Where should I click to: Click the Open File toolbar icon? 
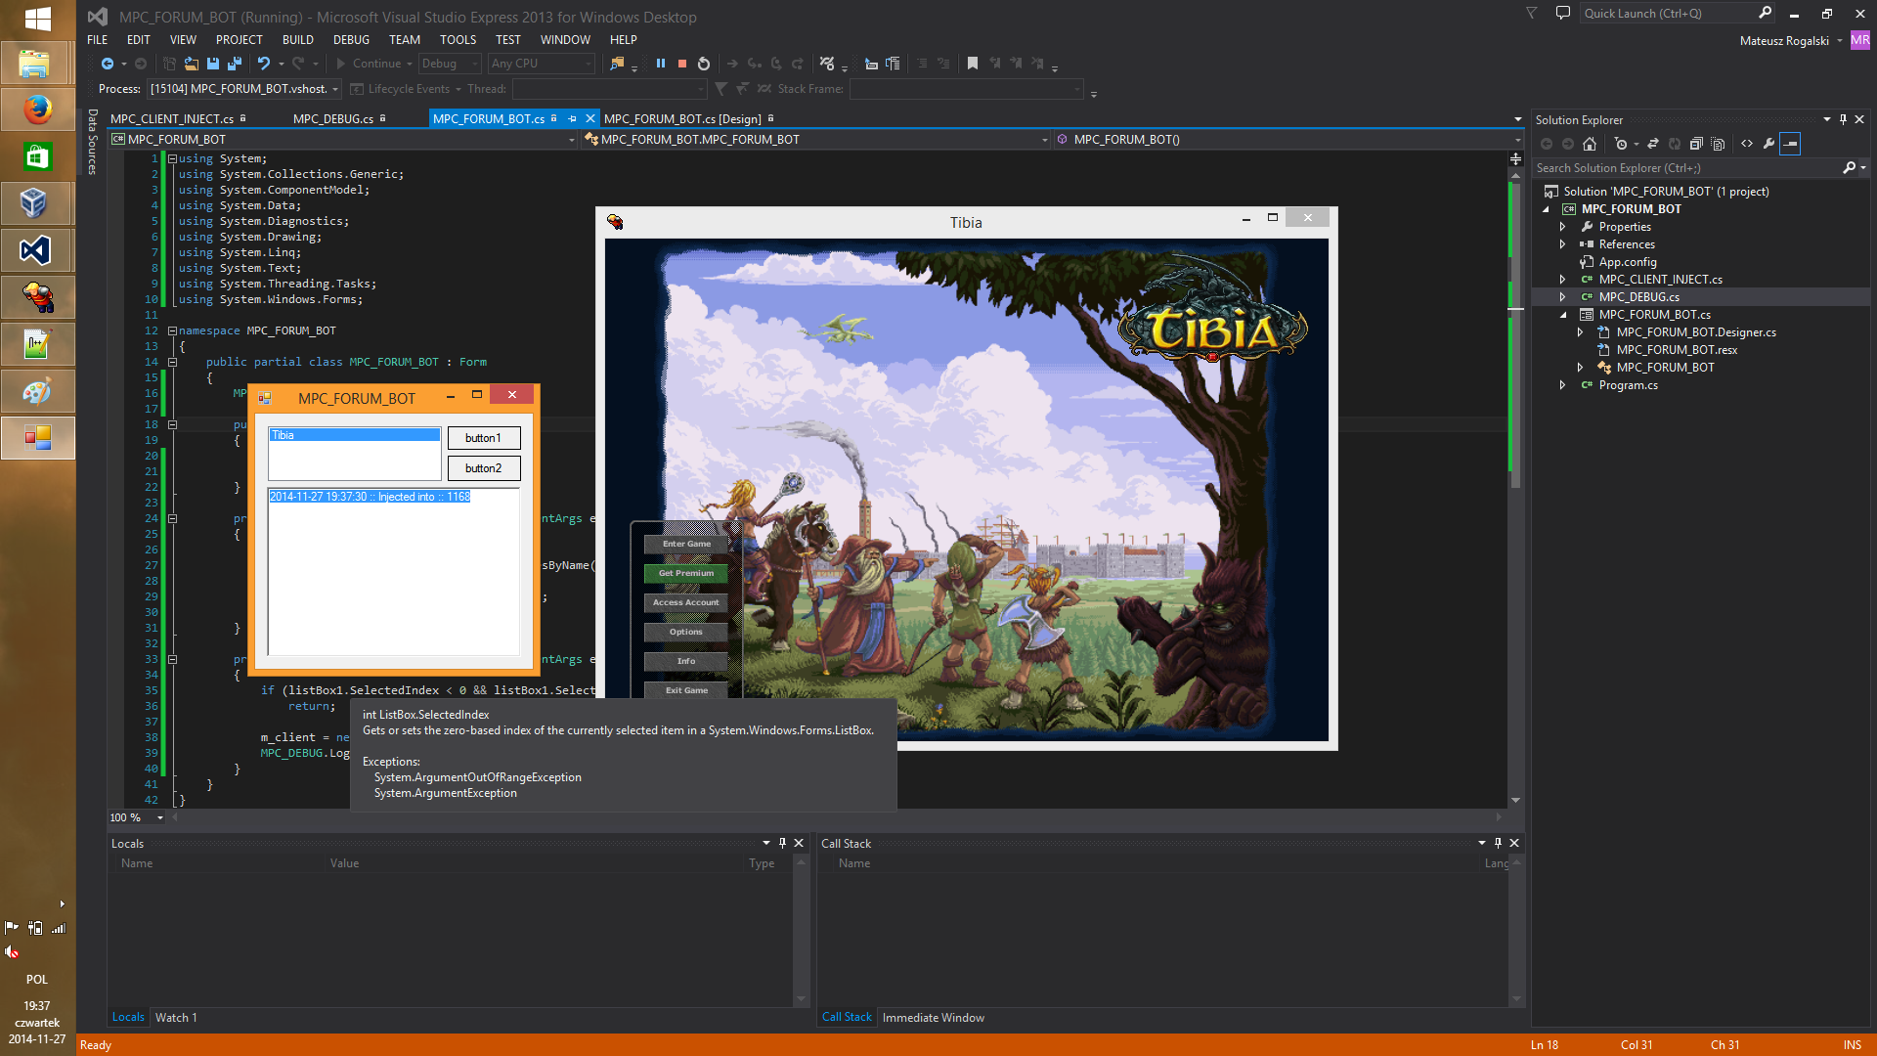click(x=192, y=64)
